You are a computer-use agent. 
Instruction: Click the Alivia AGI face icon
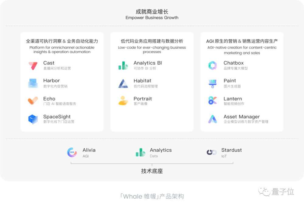click(72, 152)
